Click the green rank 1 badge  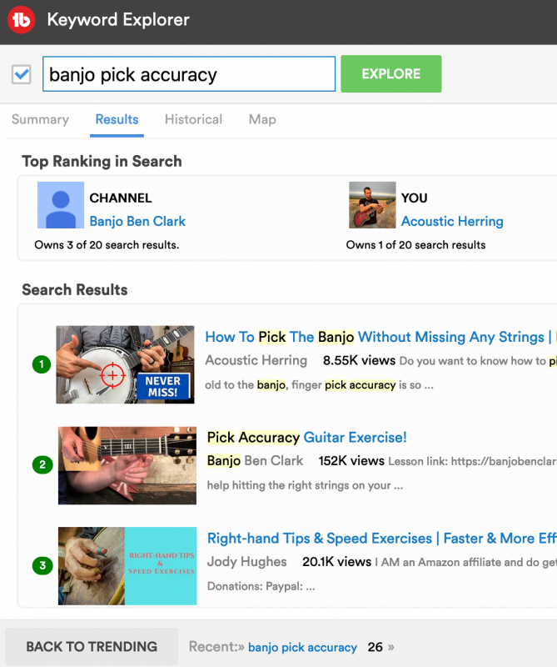(x=42, y=364)
